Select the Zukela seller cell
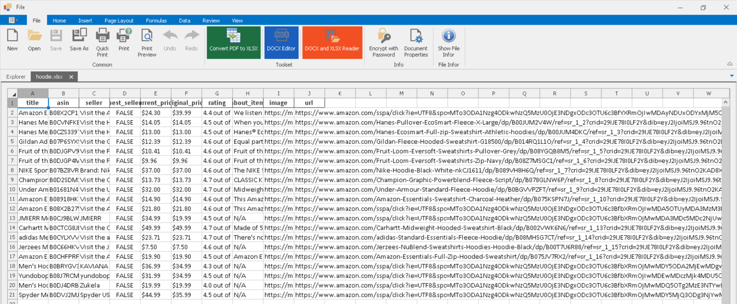The image size is (737, 304). (94, 285)
